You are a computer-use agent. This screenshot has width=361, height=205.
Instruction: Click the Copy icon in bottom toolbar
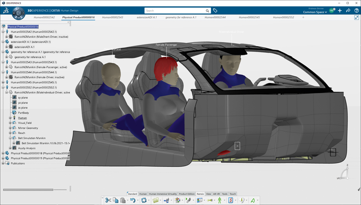coord(116,200)
